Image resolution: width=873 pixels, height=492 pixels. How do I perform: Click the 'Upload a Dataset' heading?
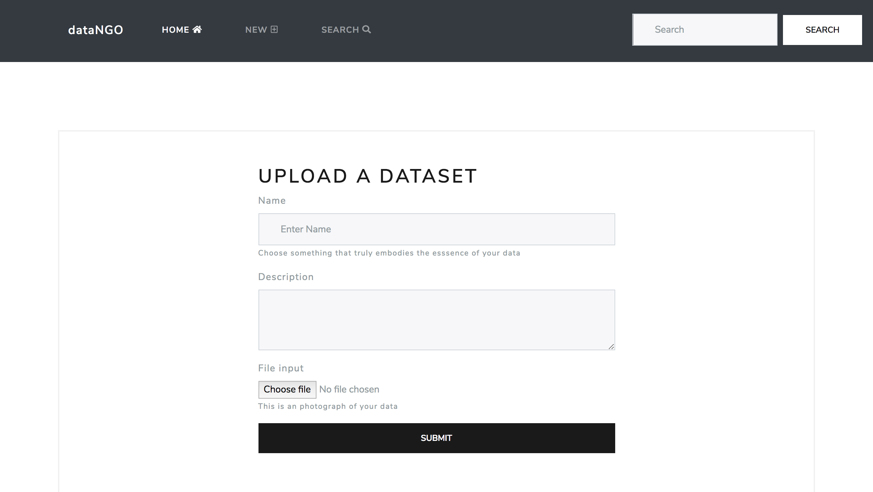click(368, 176)
